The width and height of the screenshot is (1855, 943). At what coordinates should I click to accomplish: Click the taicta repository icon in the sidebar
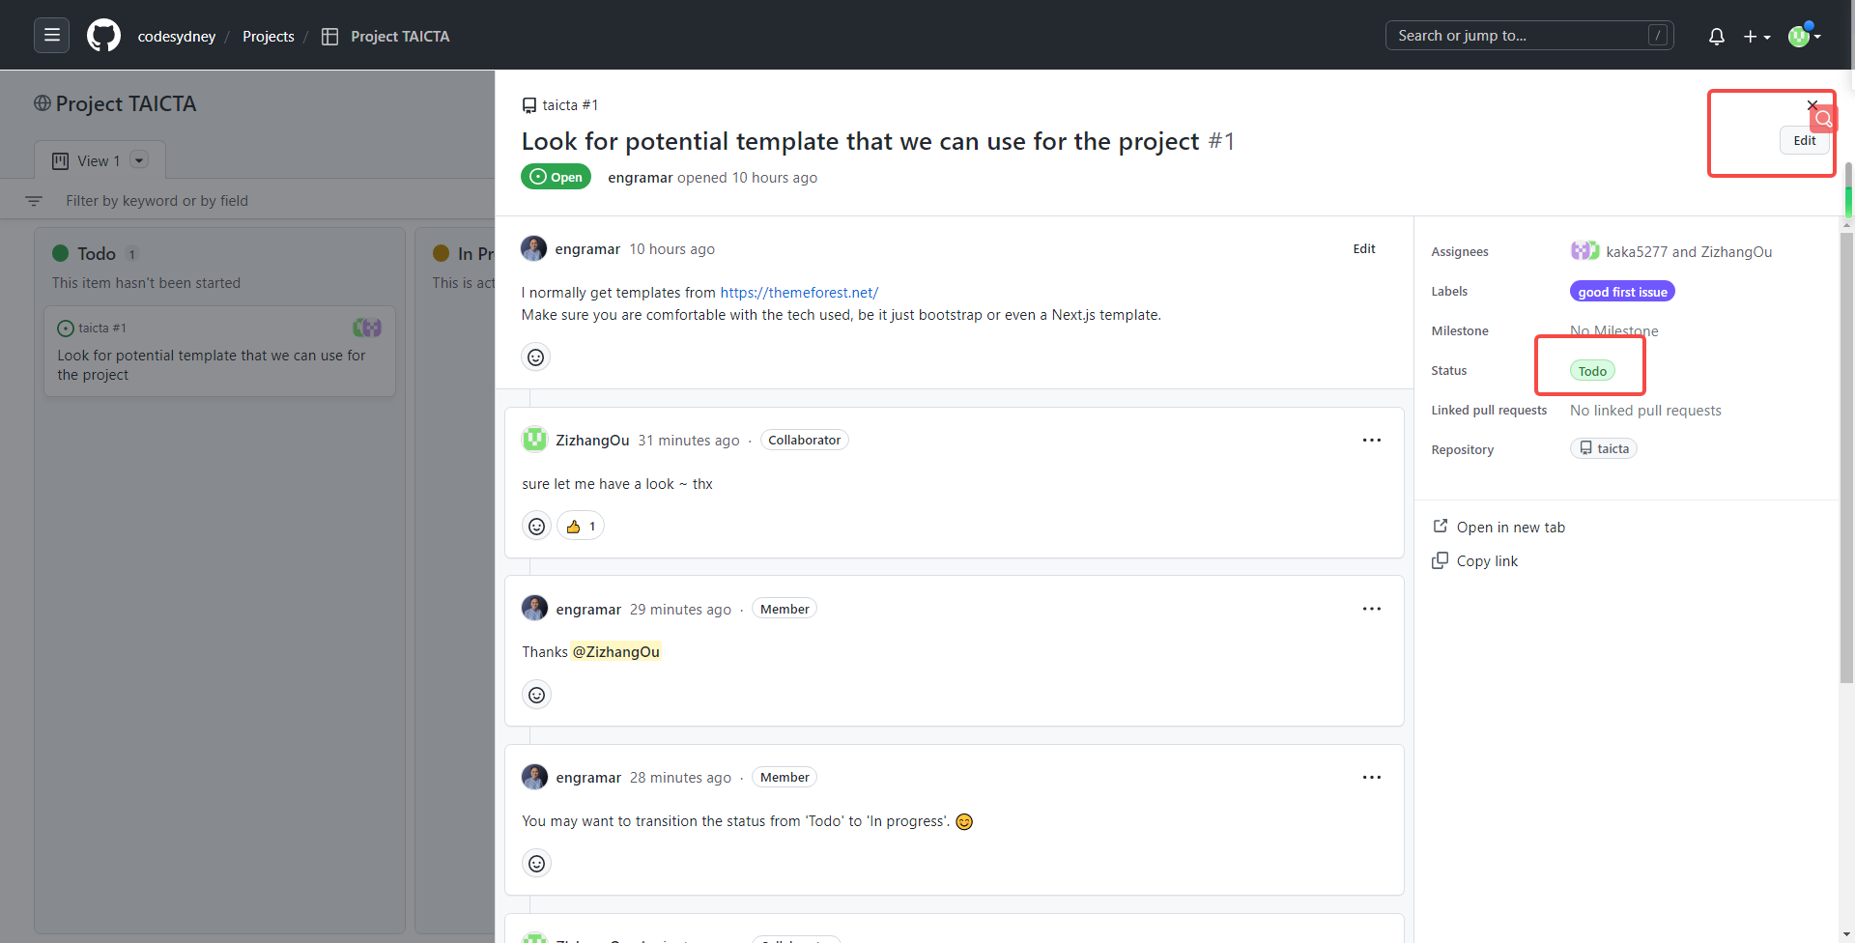coord(1585,447)
